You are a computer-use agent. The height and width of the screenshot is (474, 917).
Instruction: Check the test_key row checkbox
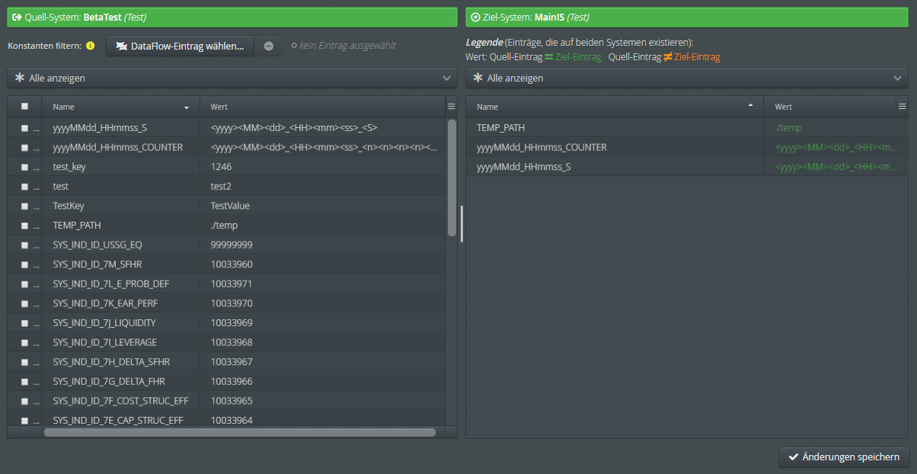point(24,167)
